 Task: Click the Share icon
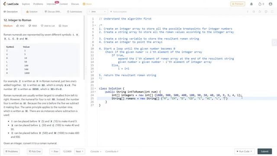pos(60,26)
